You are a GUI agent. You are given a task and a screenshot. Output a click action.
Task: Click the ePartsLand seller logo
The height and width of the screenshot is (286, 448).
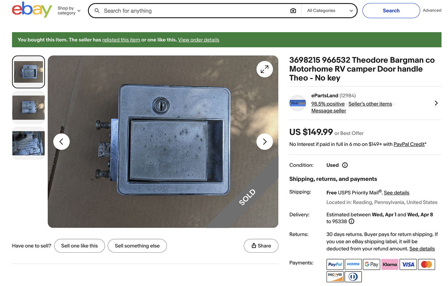[x=298, y=103]
